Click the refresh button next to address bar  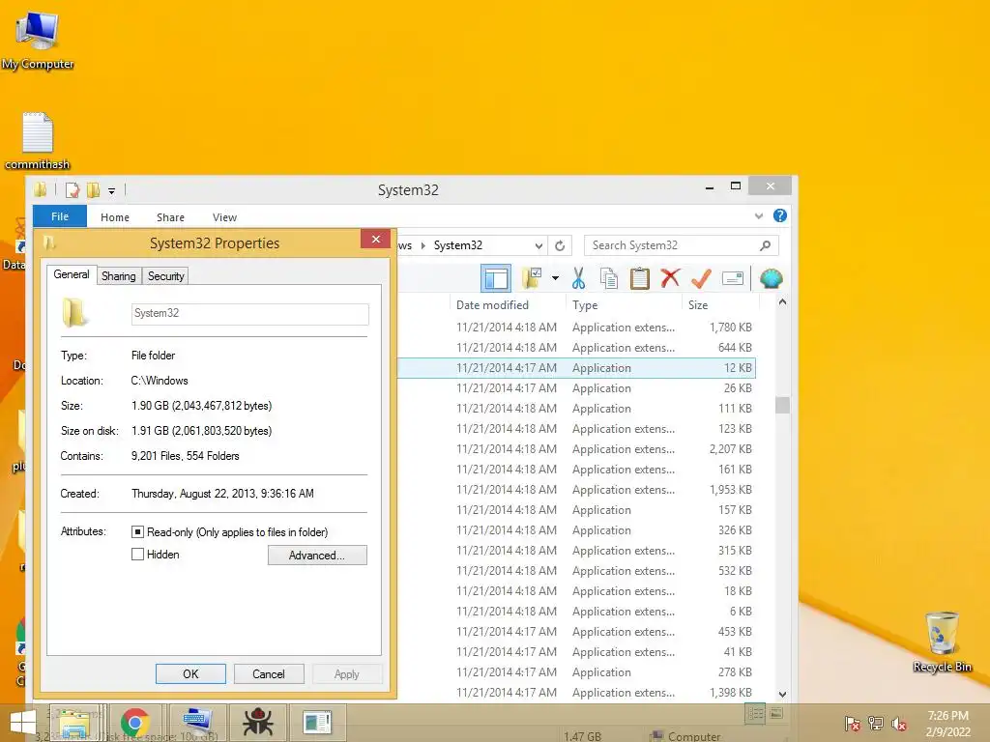tap(560, 245)
